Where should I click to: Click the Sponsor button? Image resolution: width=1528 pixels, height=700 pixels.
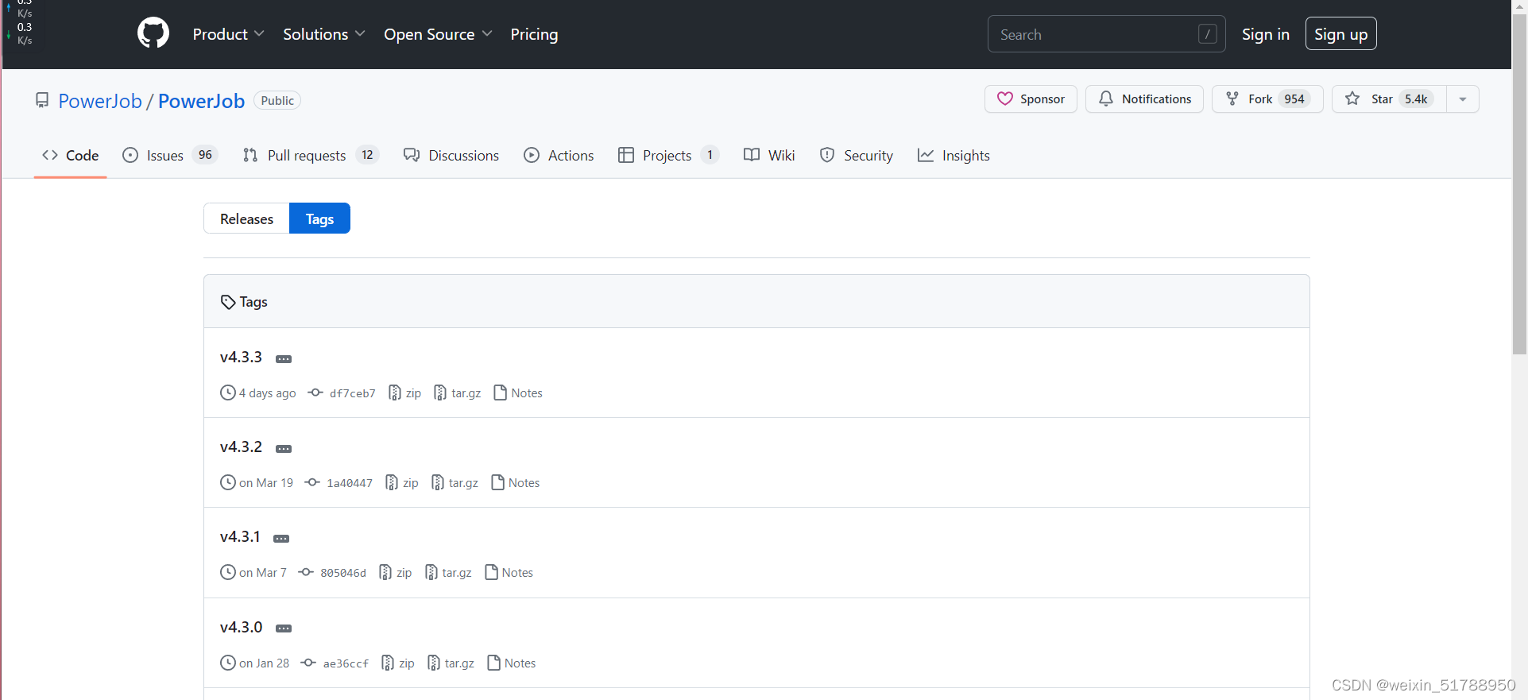1031,99
